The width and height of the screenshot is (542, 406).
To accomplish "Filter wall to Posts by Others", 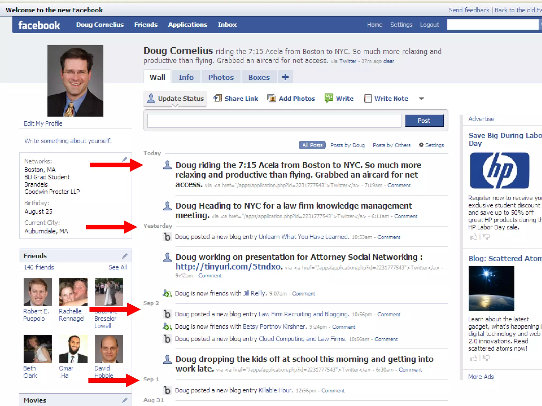I will point(391,145).
